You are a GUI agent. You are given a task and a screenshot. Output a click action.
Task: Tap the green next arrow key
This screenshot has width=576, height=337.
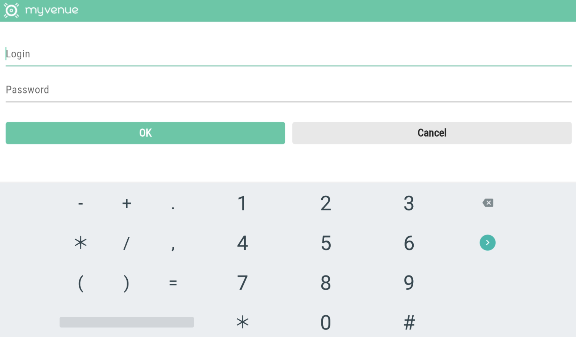[487, 243]
